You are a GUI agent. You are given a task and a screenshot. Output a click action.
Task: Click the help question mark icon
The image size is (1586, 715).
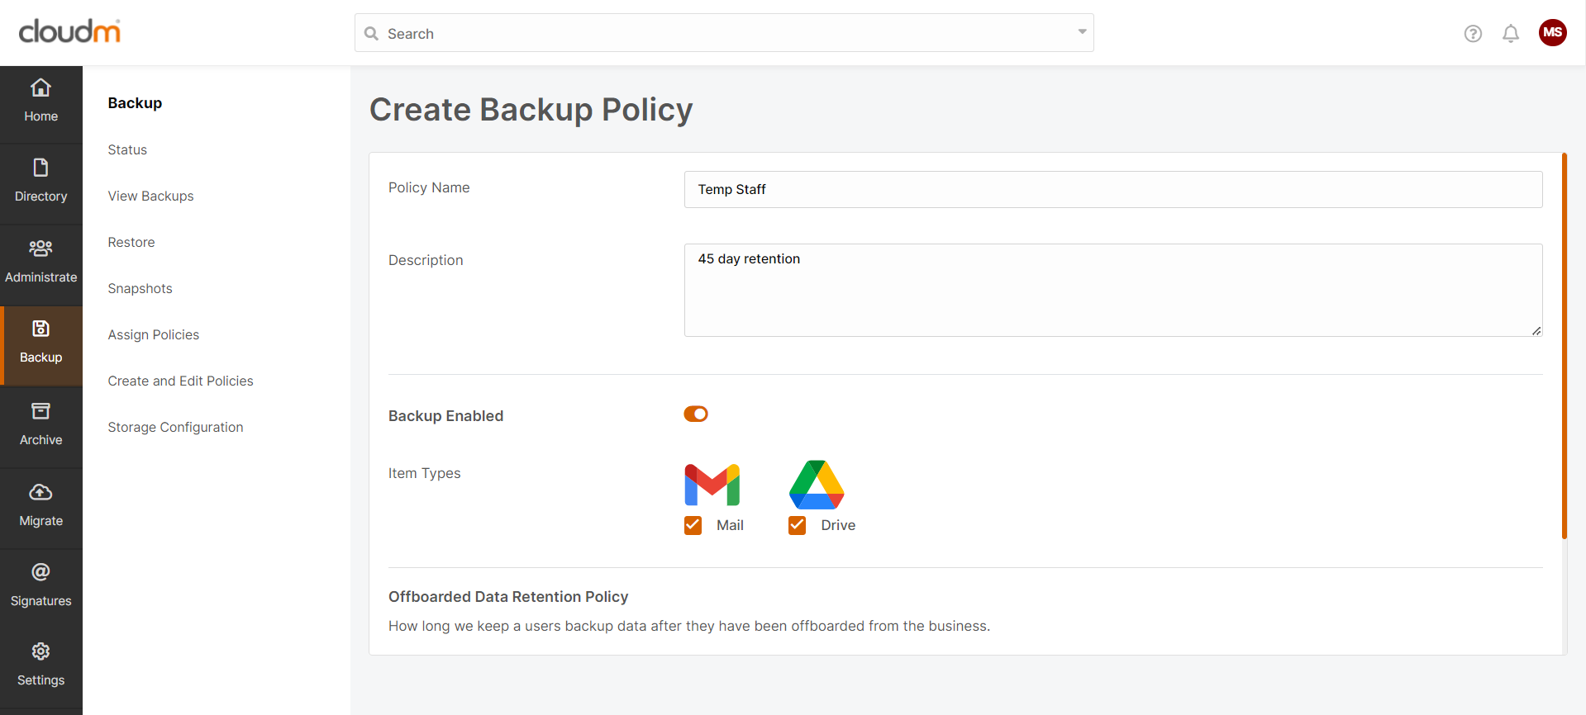1473,34
